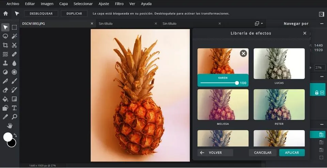Click the DESBLOQUEAR button

[x=41, y=14]
